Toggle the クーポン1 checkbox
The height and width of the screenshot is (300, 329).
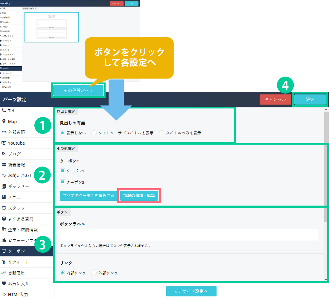coord(63,171)
